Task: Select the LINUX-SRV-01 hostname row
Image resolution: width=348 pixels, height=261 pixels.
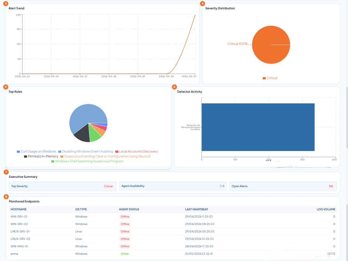Action: click(x=173, y=231)
